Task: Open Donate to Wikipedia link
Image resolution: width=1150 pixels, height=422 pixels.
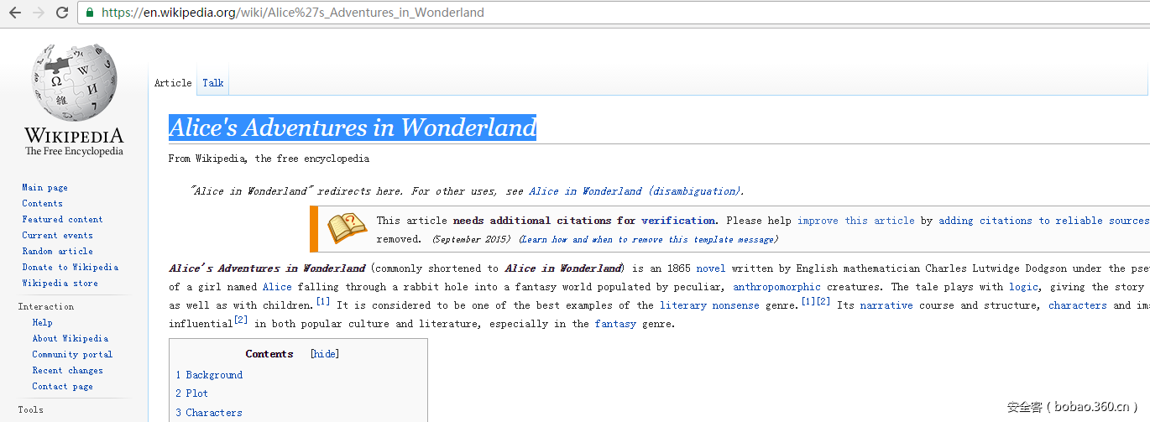Action: click(x=70, y=268)
